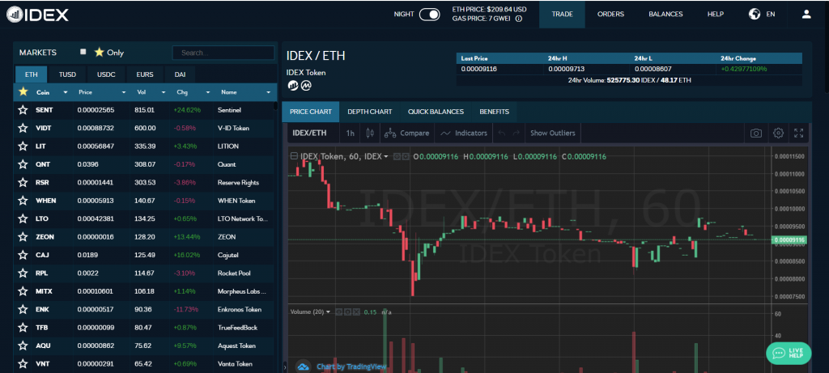The width and height of the screenshot is (829, 373).
Task: Expand IDEX Token, 60 legend dropdown arrow
Action: pos(386,157)
